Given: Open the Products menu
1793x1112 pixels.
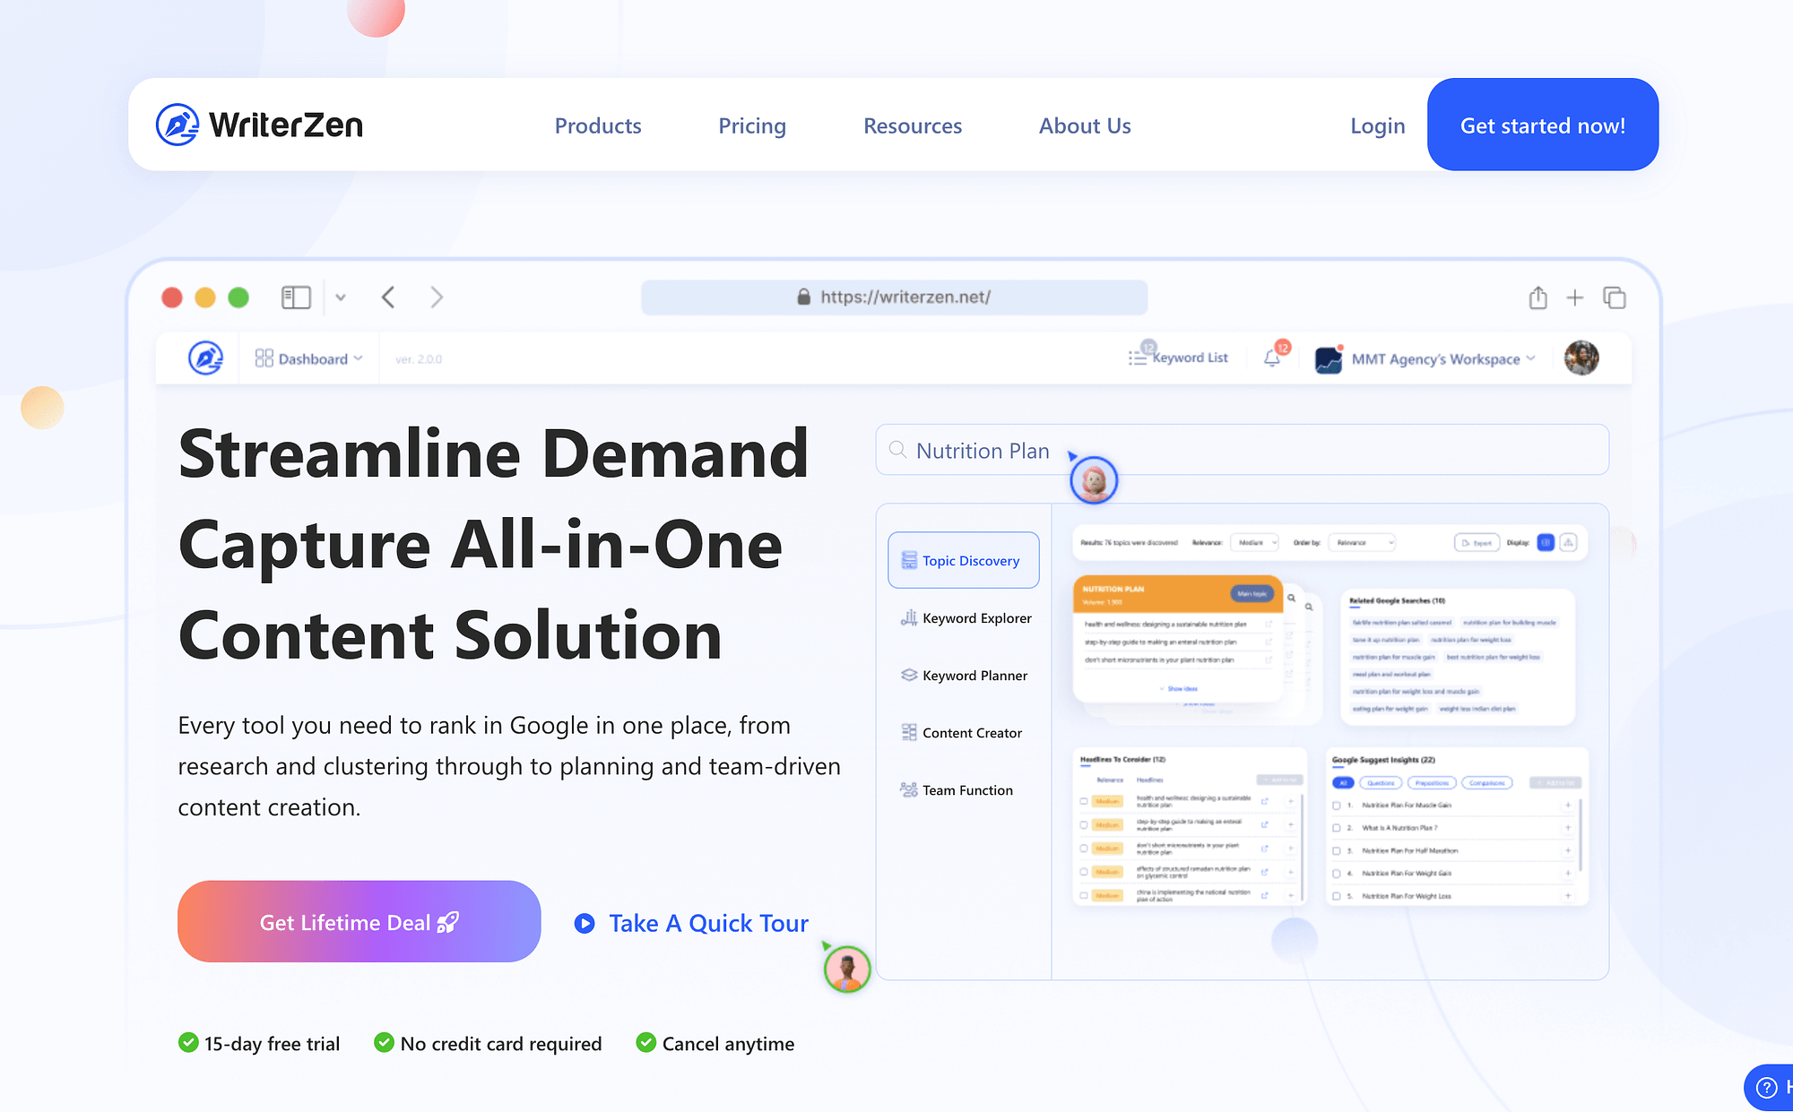Looking at the screenshot, I should click(598, 125).
